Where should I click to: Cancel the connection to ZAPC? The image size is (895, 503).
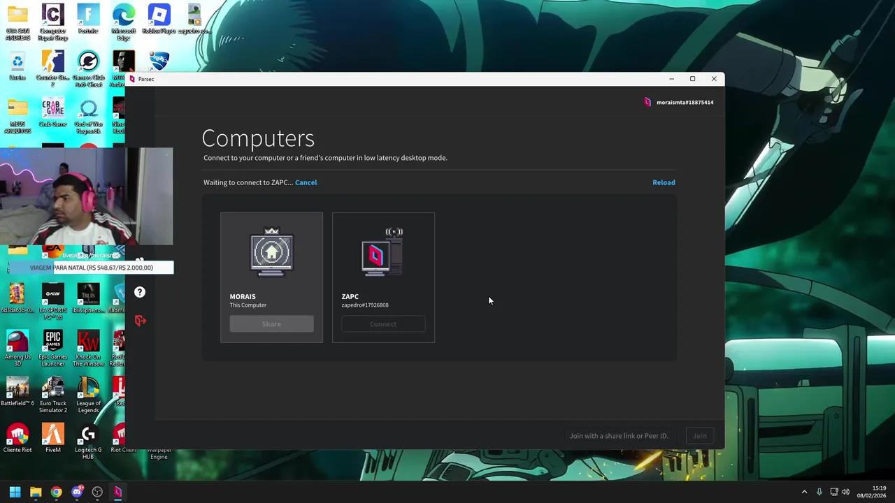306,182
